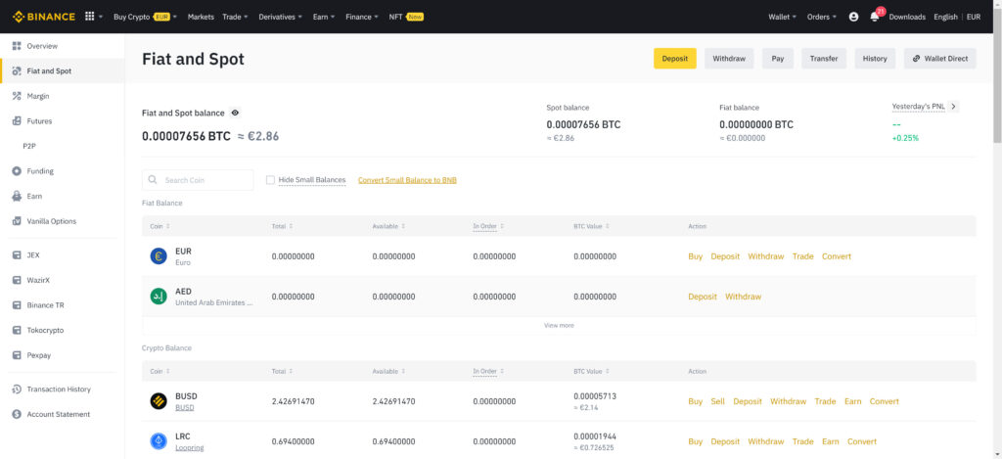Change currency via EUR in top bar
1002x459 pixels.
tap(974, 17)
